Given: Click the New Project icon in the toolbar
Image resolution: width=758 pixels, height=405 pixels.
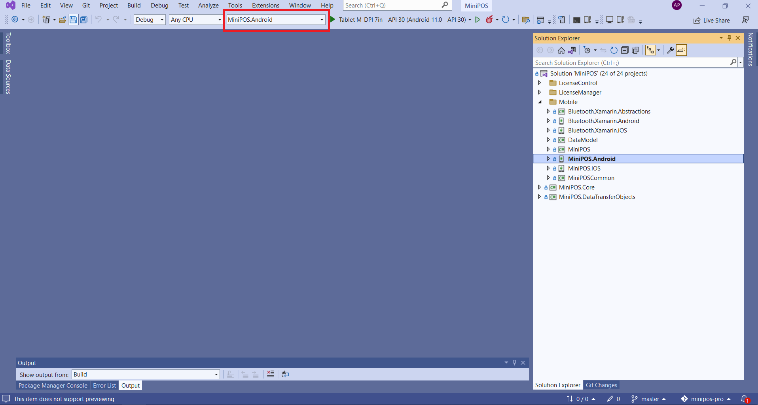Looking at the screenshot, I should click(47, 19).
